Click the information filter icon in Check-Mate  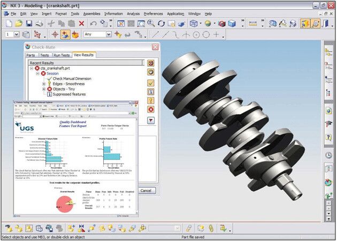(151, 92)
